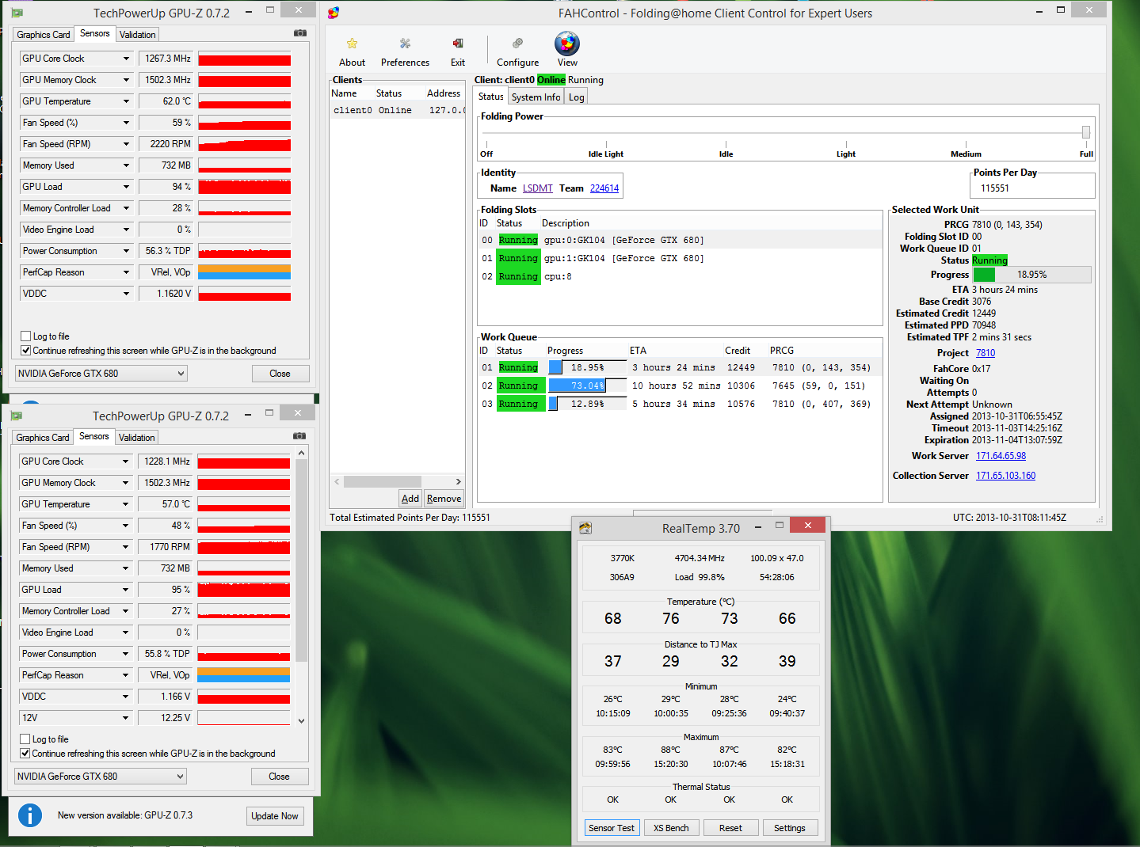
Task: Click Add client button in FAHControl
Action: point(410,499)
